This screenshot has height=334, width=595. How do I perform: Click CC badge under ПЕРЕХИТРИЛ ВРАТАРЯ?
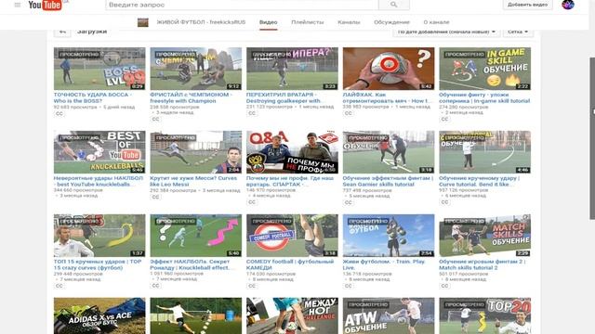[x=252, y=113]
